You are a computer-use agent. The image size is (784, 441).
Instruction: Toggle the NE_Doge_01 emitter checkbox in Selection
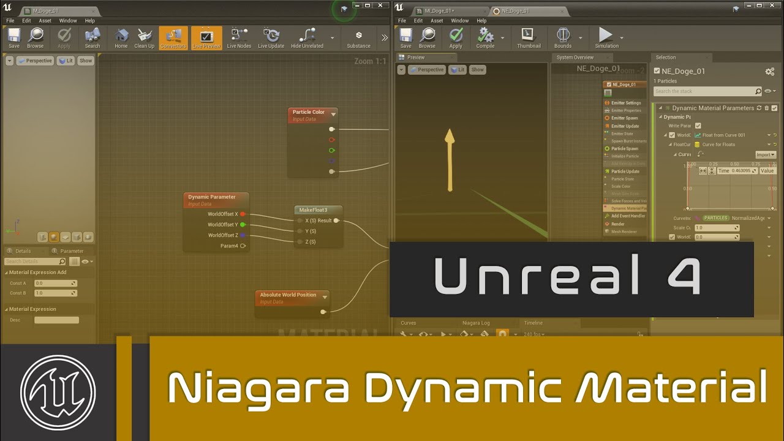(657, 71)
